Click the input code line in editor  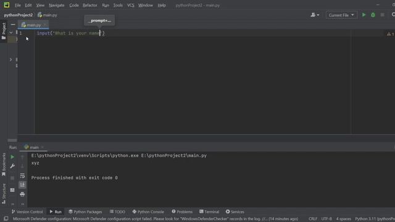click(x=71, y=33)
